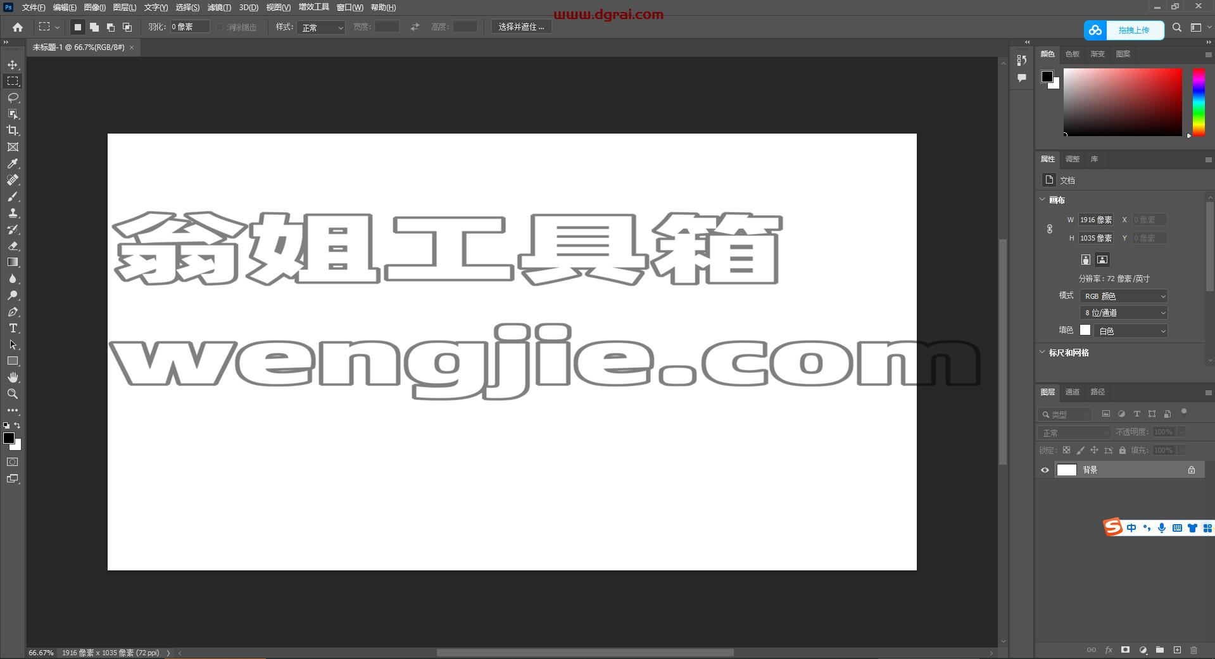Hide the 背景 layer visibility eye
This screenshot has height=659, width=1215.
click(1045, 470)
